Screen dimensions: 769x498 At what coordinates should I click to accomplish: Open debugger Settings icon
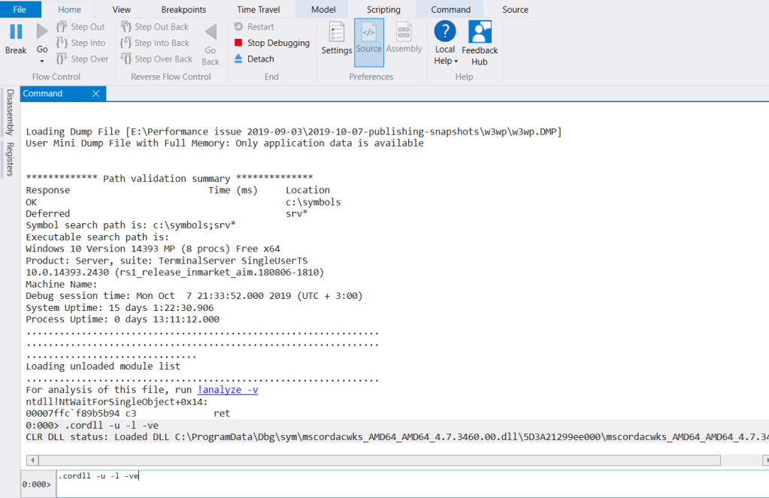(336, 33)
